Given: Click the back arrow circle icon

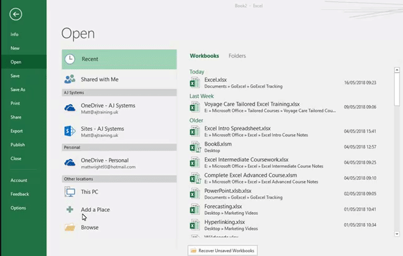Looking at the screenshot, I should (16, 14).
